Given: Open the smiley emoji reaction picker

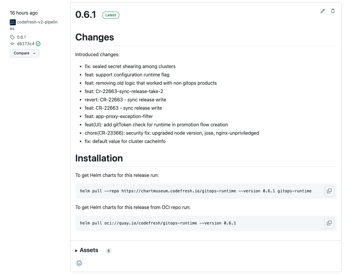Looking at the screenshot, I should point(79,263).
